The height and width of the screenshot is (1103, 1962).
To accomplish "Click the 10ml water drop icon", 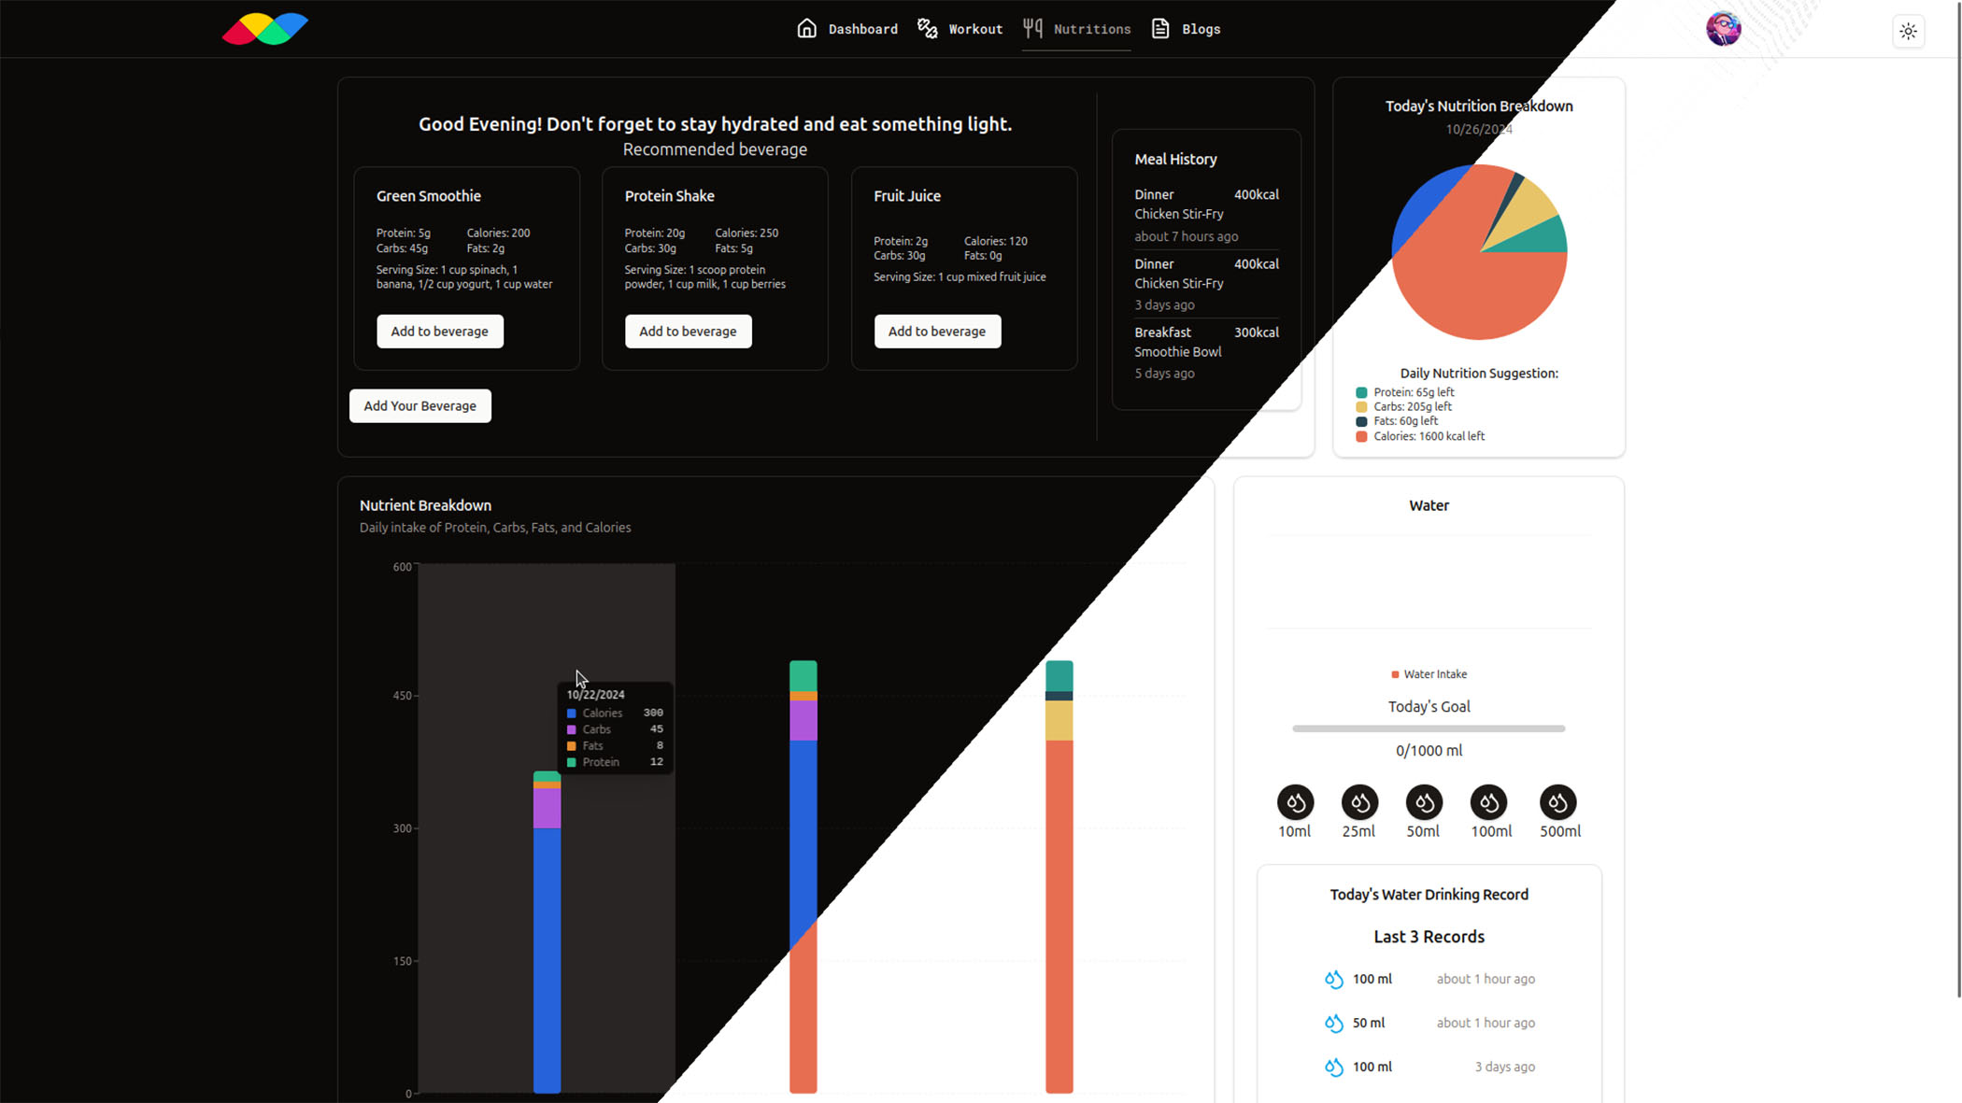I will click(x=1295, y=802).
